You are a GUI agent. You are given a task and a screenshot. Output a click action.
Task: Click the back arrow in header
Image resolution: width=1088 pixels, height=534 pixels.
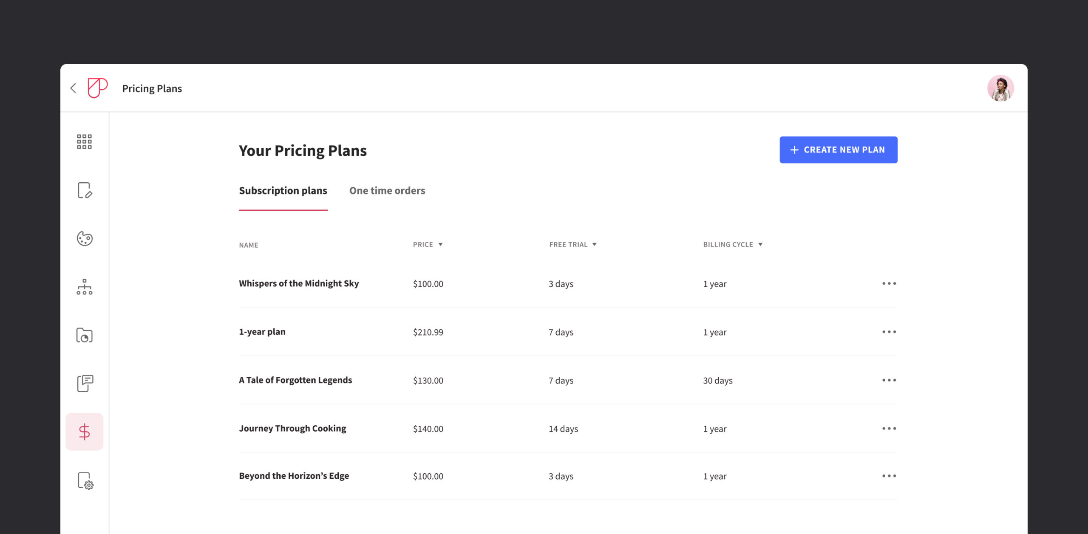click(73, 88)
